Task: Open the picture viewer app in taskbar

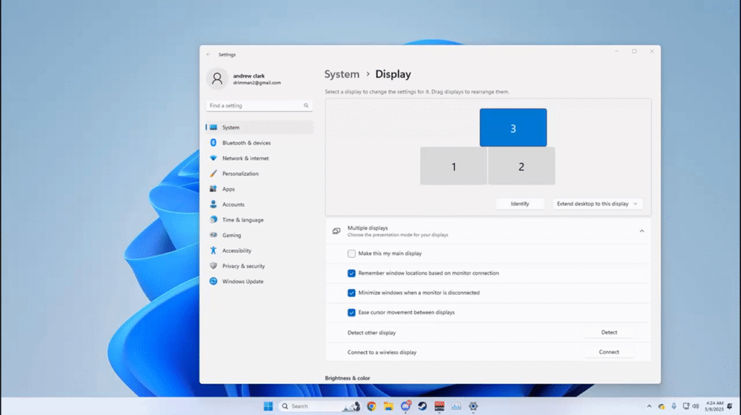Action: 456,406
